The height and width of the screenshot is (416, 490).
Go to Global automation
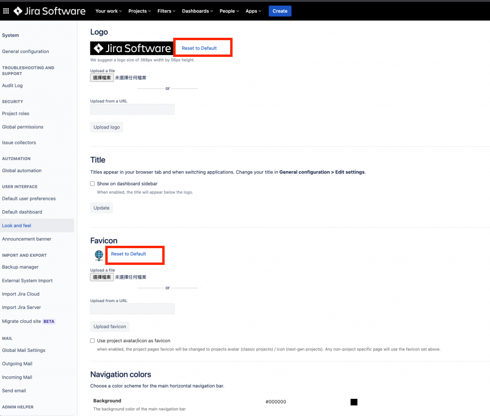[22, 171]
